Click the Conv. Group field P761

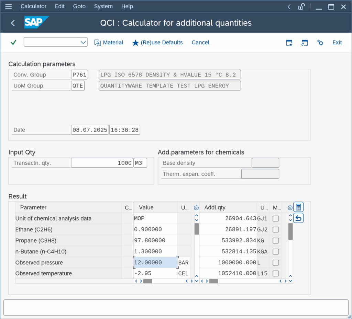[79, 75]
